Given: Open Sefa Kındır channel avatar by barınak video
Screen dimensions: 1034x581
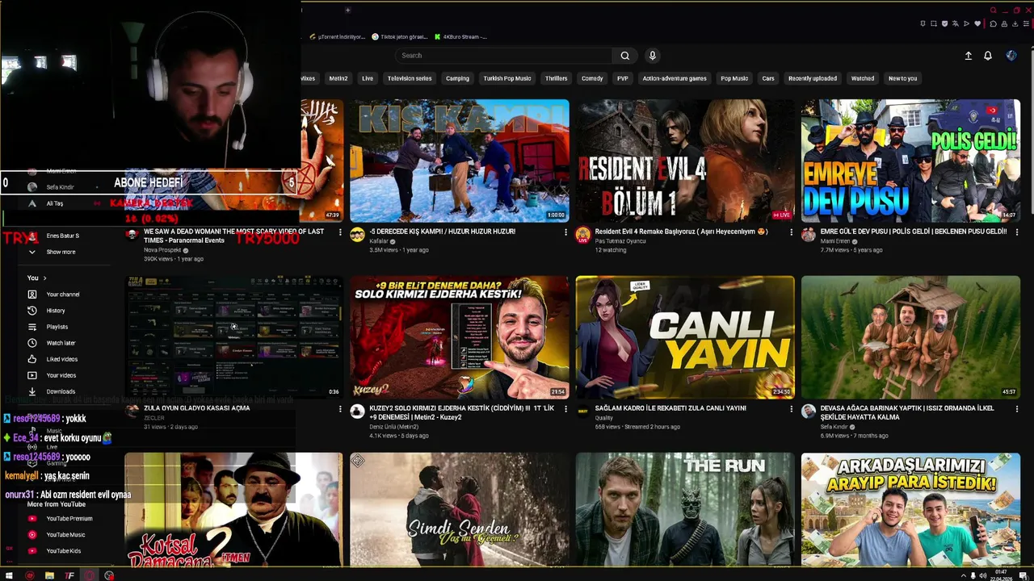Looking at the screenshot, I should (x=809, y=412).
